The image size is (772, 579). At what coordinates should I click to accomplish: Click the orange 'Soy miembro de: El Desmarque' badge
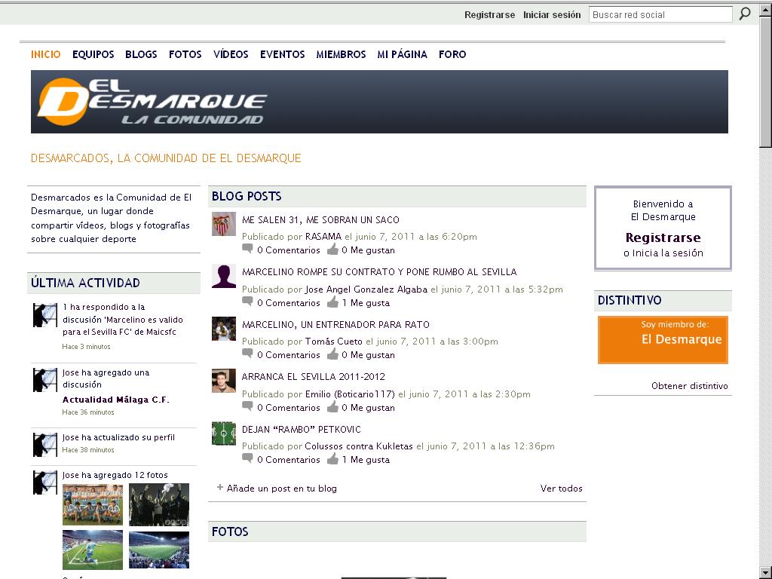click(663, 340)
